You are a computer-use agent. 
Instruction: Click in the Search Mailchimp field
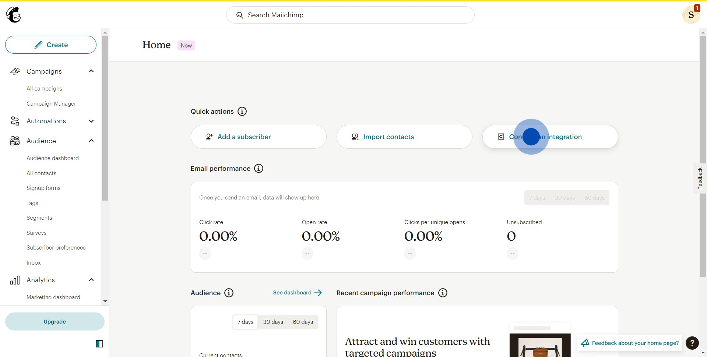(x=350, y=15)
